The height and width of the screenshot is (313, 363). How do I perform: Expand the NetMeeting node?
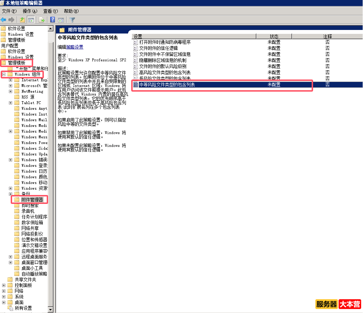10,92
